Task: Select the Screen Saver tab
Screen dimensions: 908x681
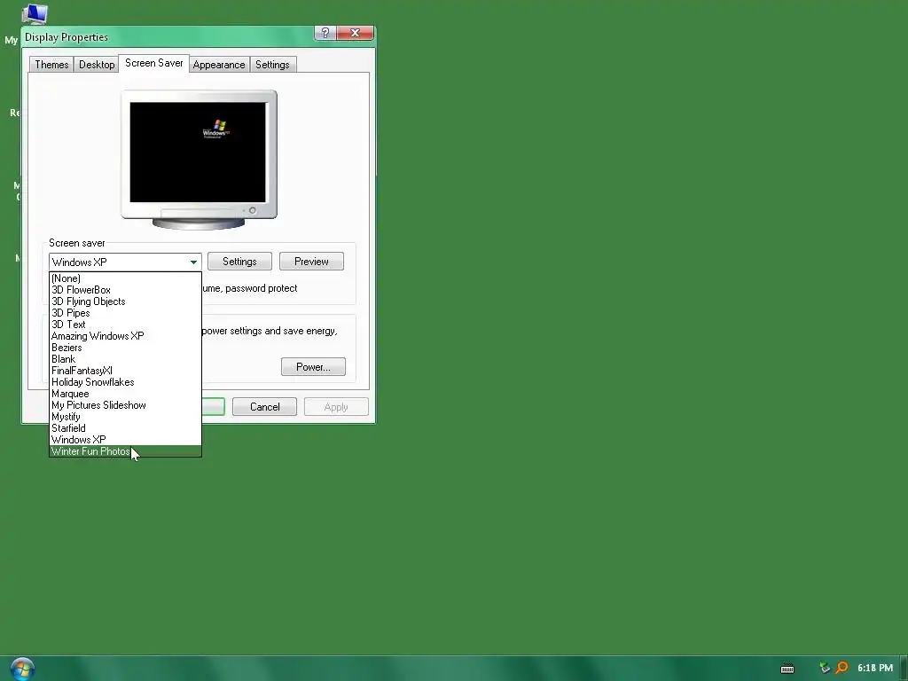Action: tap(154, 63)
